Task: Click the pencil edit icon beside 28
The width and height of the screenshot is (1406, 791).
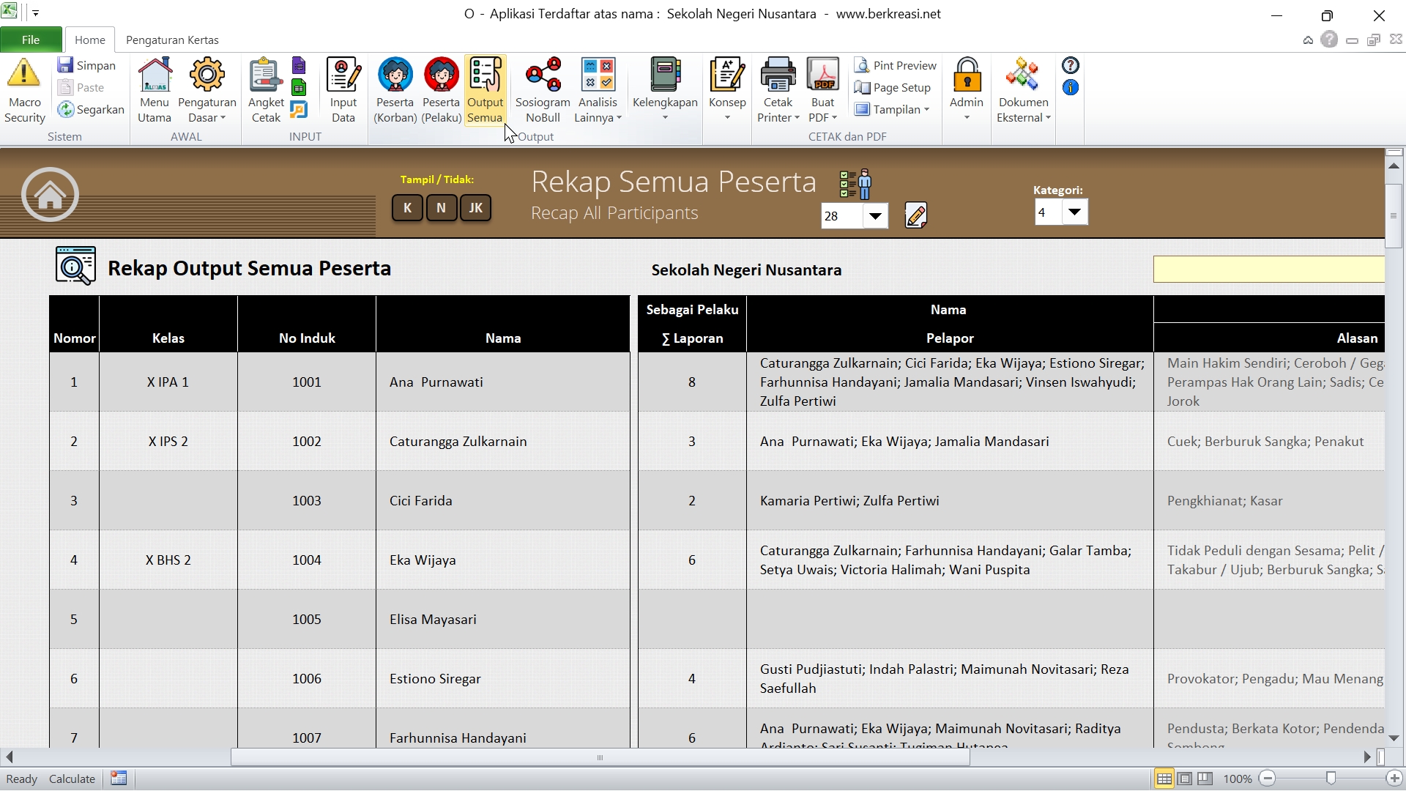Action: pyautogui.click(x=915, y=215)
